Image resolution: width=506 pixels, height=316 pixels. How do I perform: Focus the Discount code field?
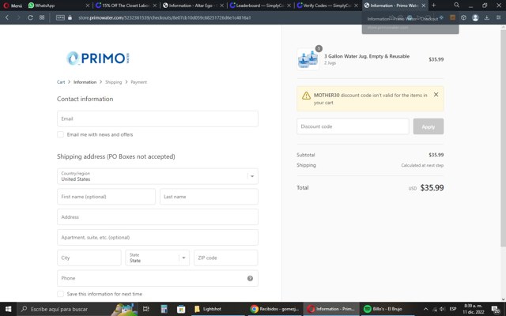(353, 126)
